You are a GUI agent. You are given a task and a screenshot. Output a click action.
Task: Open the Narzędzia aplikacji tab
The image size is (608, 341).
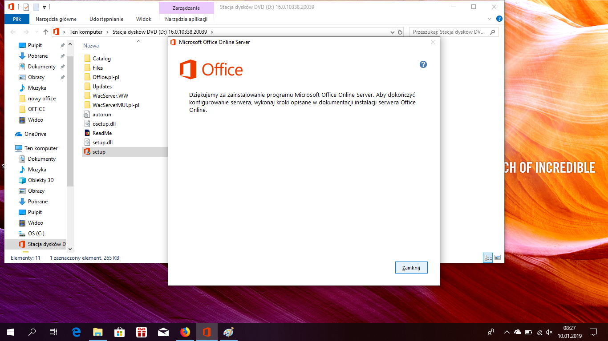[186, 19]
